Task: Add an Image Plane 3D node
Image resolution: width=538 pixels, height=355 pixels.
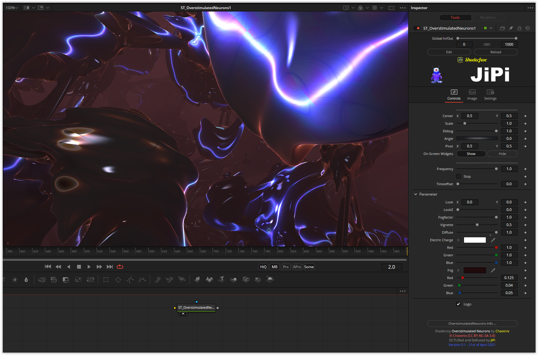Action: click(197, 279)
